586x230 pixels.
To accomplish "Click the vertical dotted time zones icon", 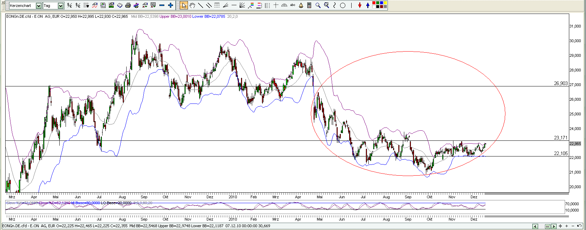I will pyautogui.click(x=268, y=5).
